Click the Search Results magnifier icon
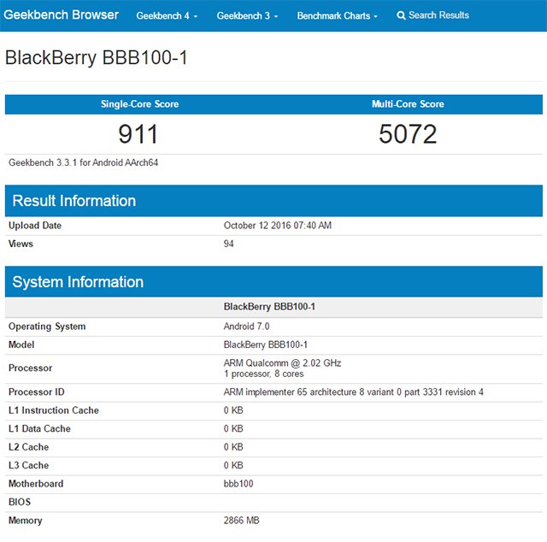The height and width of the screenshot is (542, 547). (401, 15)
